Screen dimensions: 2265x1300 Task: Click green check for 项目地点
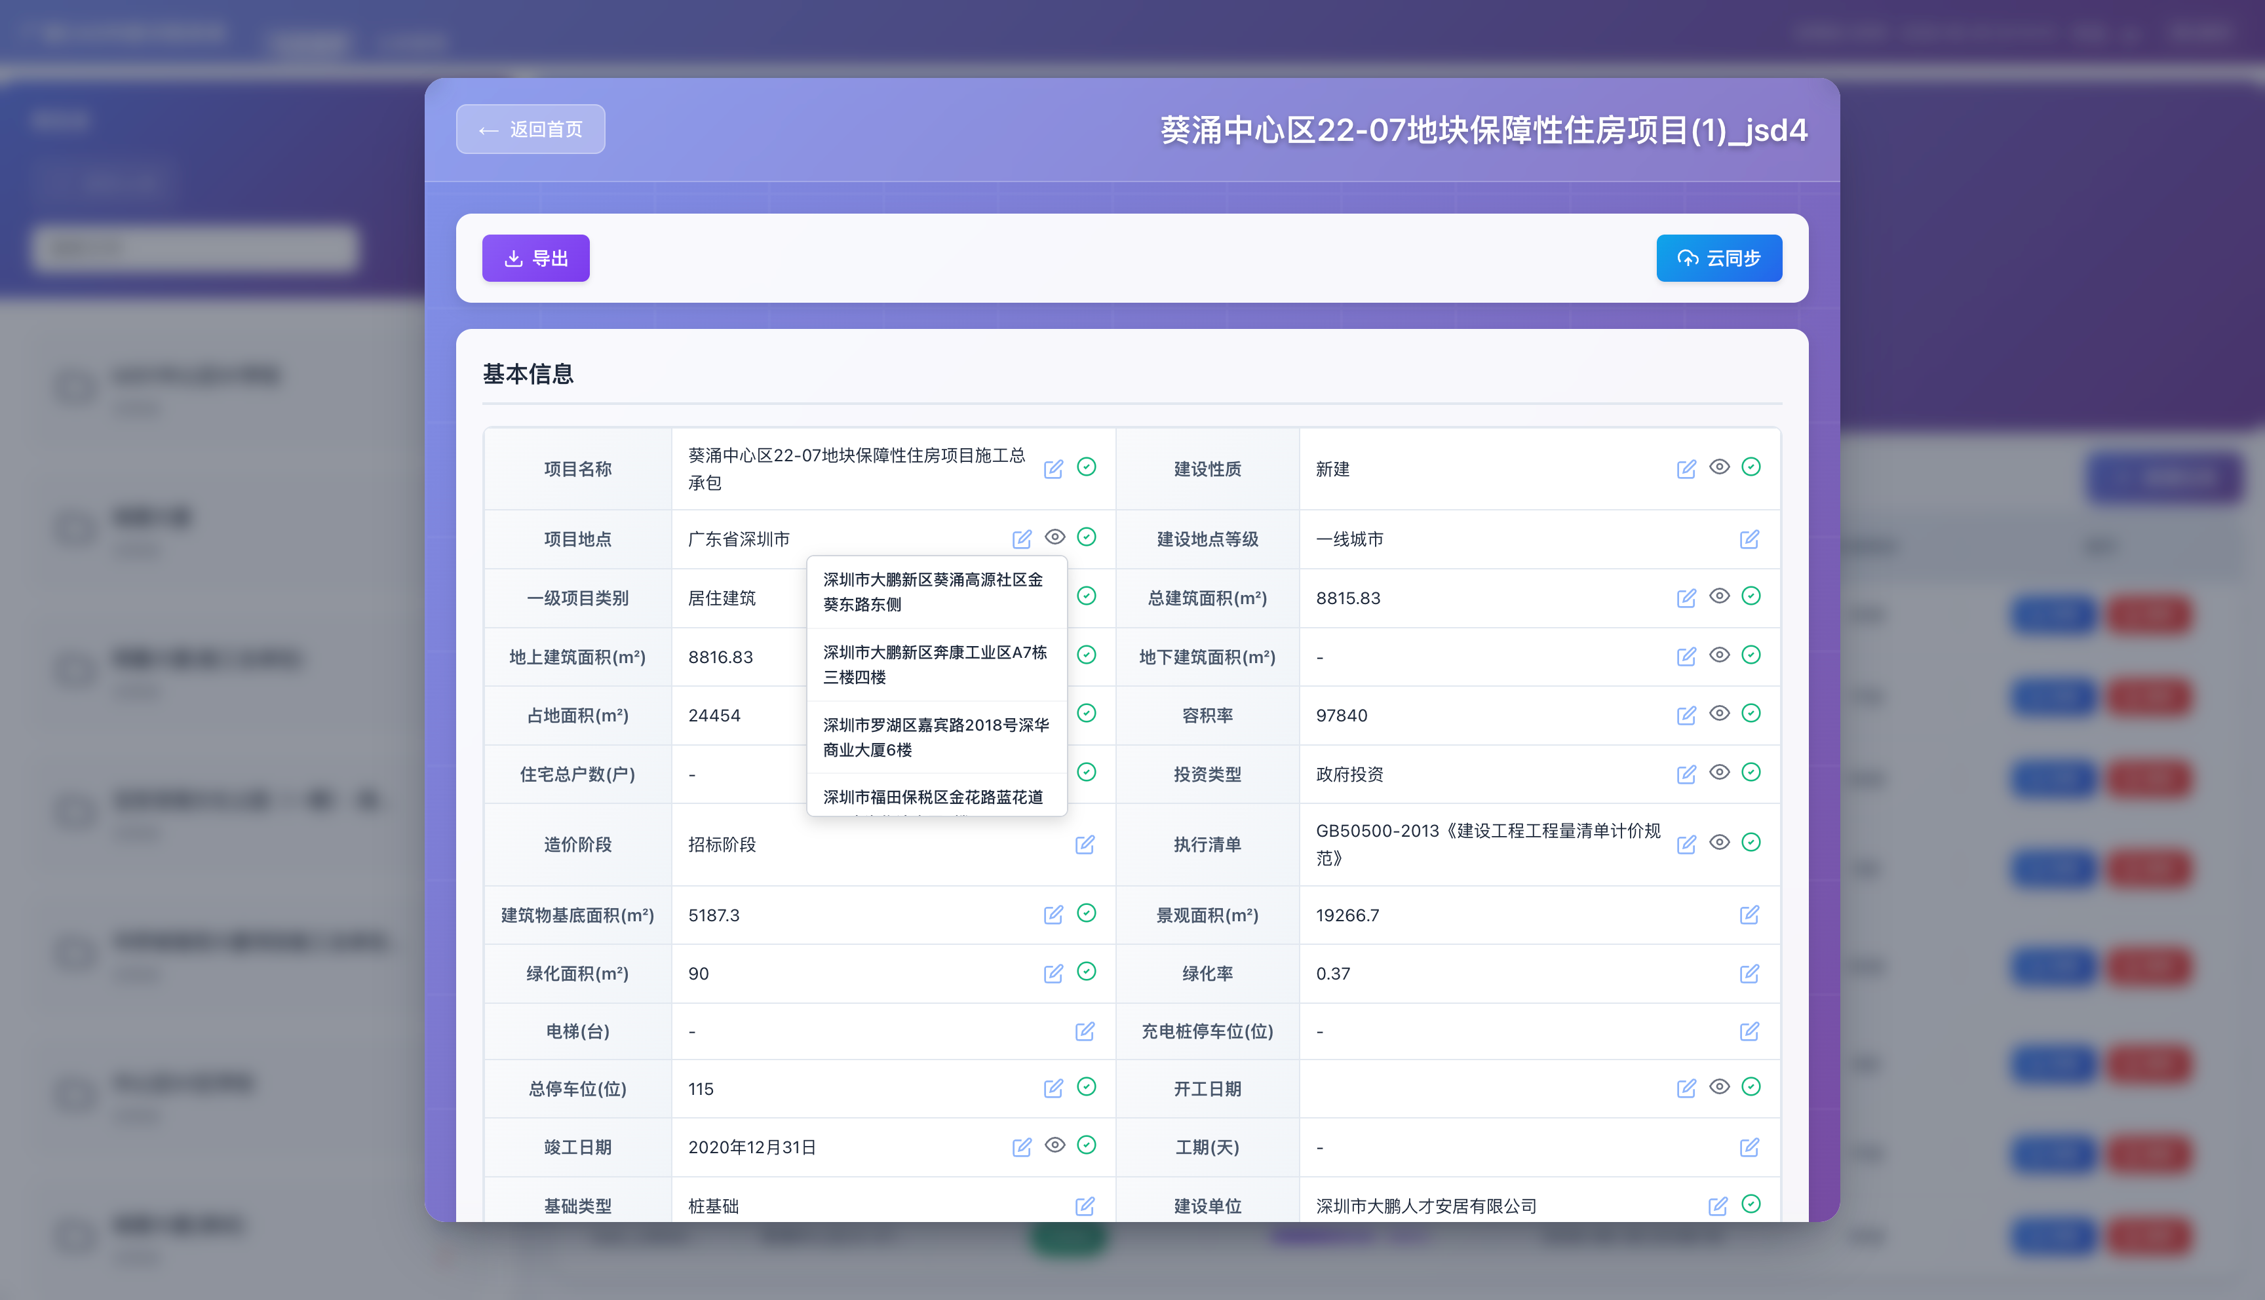(x=1087, y=537)
